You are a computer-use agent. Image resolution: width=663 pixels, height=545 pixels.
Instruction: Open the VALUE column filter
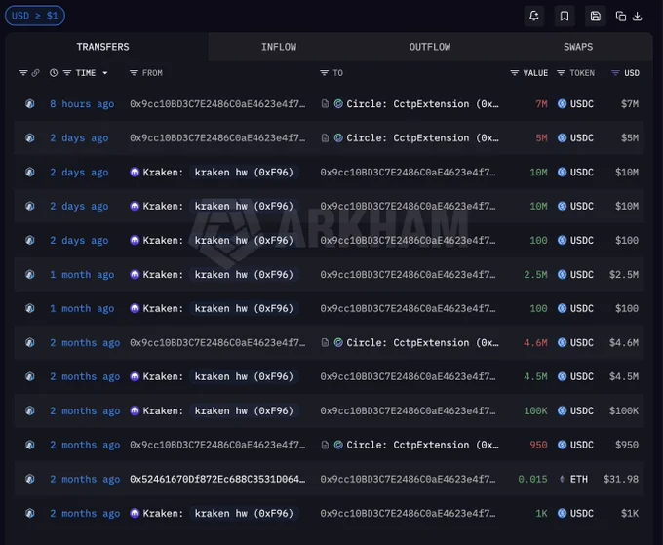coord(514,73)
